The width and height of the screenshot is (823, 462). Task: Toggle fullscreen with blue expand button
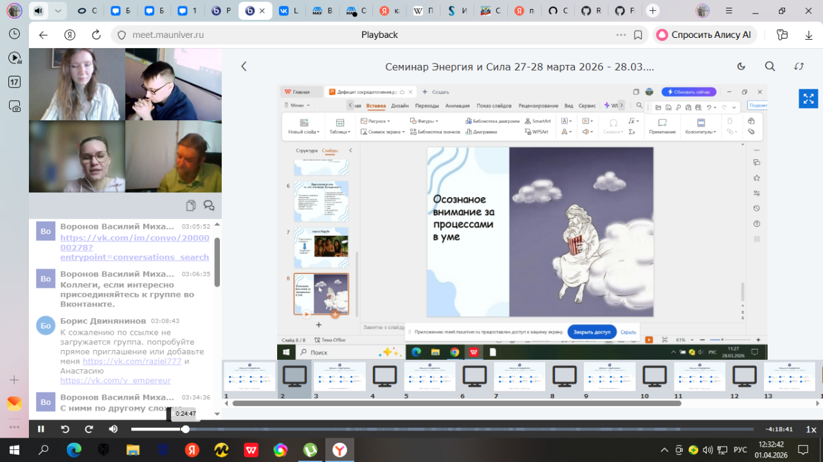pyautogui.click(x=808, y=99)
